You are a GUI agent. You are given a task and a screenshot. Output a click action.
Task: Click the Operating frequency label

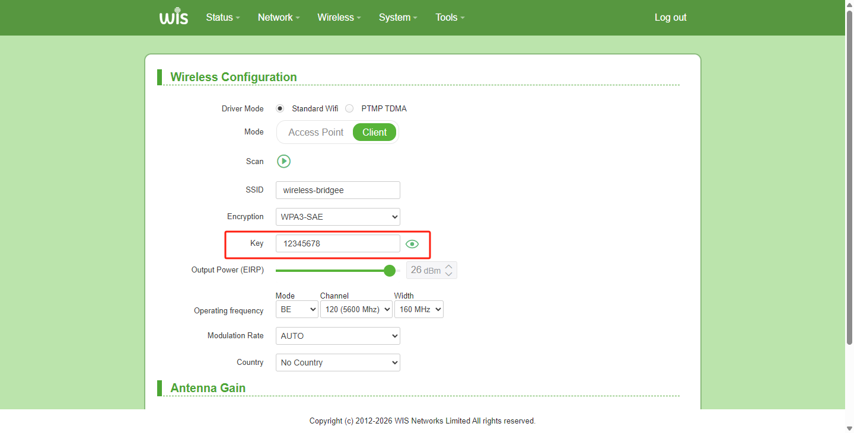coord(229,310)
